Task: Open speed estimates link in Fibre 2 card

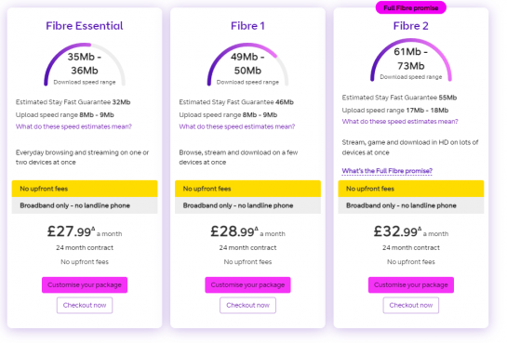Action: (400, 122)
